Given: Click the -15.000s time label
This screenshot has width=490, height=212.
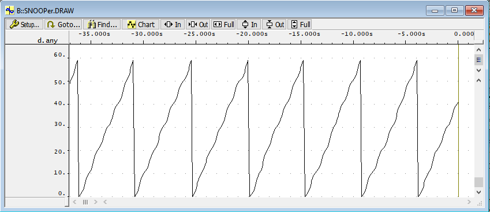Looking at the screenshot, I should 304,34.
